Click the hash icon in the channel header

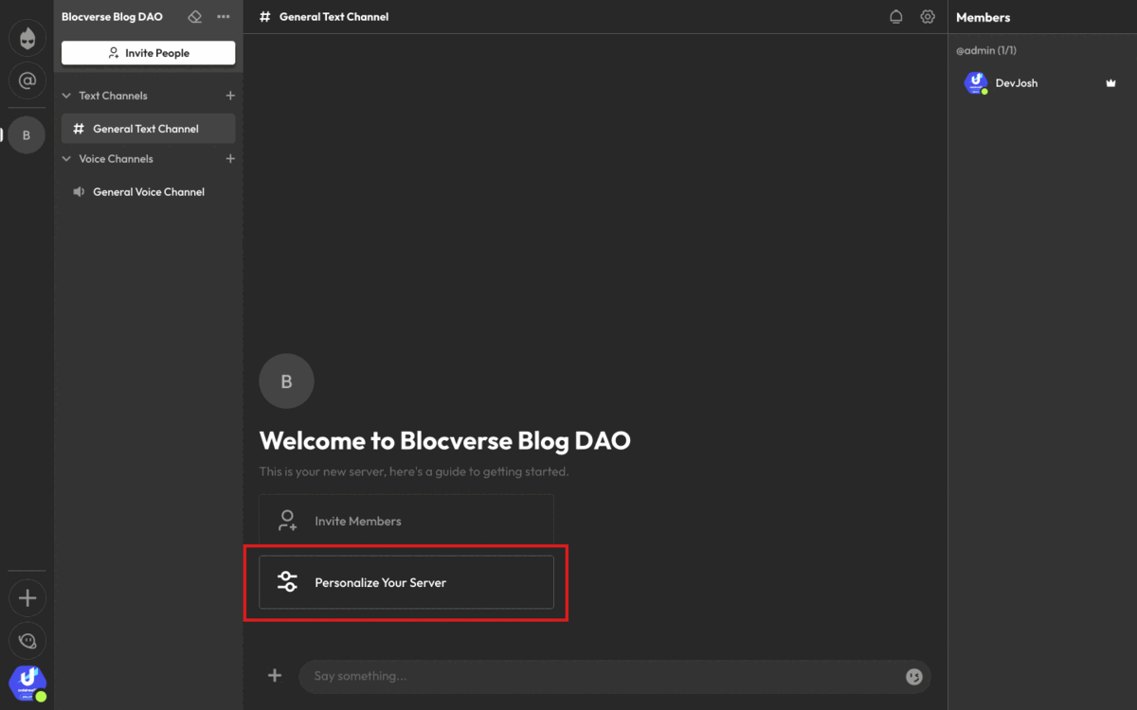pyautogui.click(x=265, y=17)
